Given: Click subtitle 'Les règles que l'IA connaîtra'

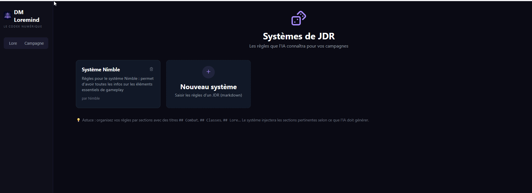Looking at the screenshot, I should (299, 46).
